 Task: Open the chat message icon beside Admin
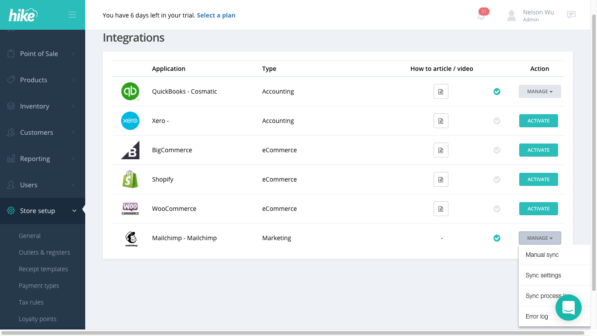point(571,15)
